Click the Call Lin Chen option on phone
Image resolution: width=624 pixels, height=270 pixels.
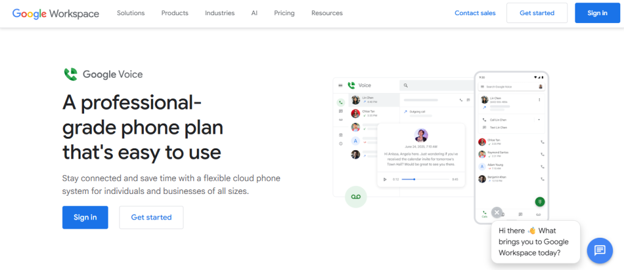click(498, 120)
